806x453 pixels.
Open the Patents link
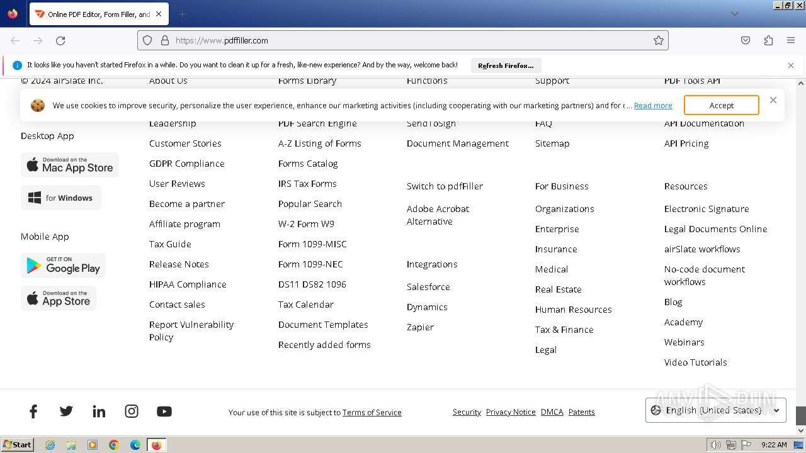[x=582, y=412]
